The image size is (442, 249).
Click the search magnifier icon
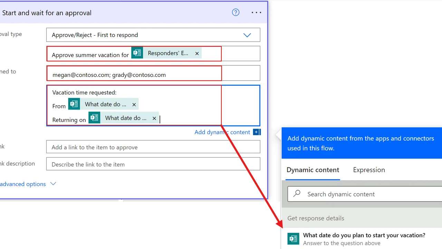(x=297, y=194)
